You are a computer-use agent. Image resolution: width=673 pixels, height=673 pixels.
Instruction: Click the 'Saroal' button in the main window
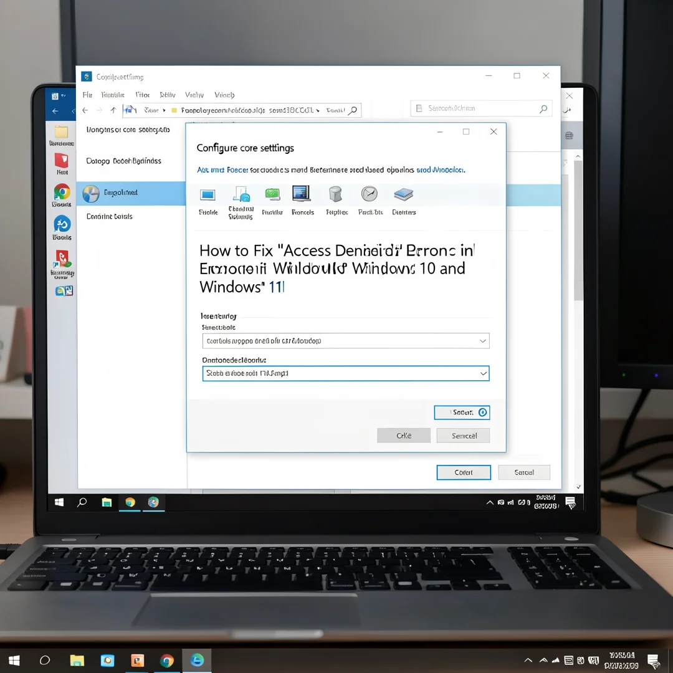click(524, 472)
